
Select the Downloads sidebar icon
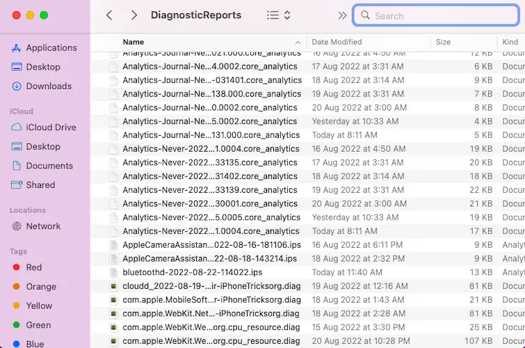coord(17,86)
